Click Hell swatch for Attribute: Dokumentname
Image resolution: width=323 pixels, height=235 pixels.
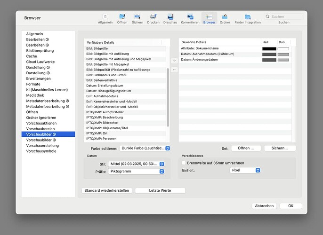click(269, 49)
